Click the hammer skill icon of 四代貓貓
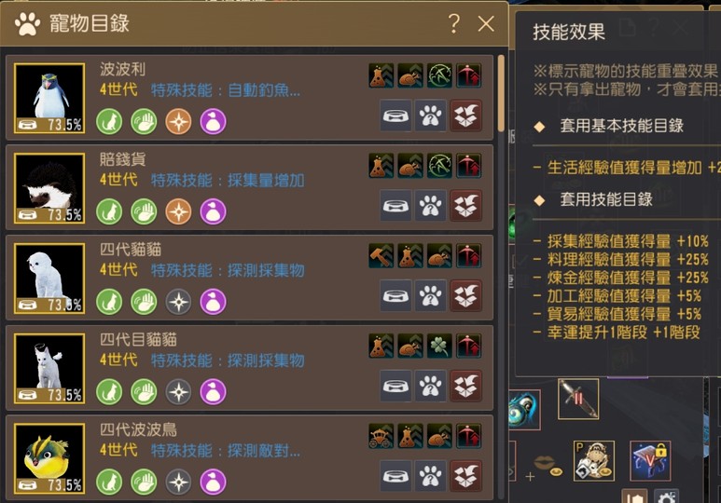Viewport: 721px width, 503px height. [381, 255]
